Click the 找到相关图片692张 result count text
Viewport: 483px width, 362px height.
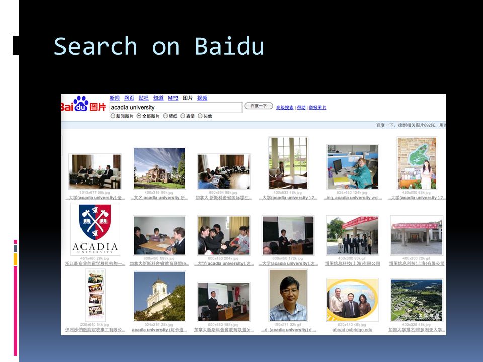tap(417, 125)
